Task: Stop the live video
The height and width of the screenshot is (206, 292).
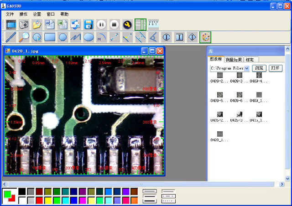Action: [x=115, y=25]
